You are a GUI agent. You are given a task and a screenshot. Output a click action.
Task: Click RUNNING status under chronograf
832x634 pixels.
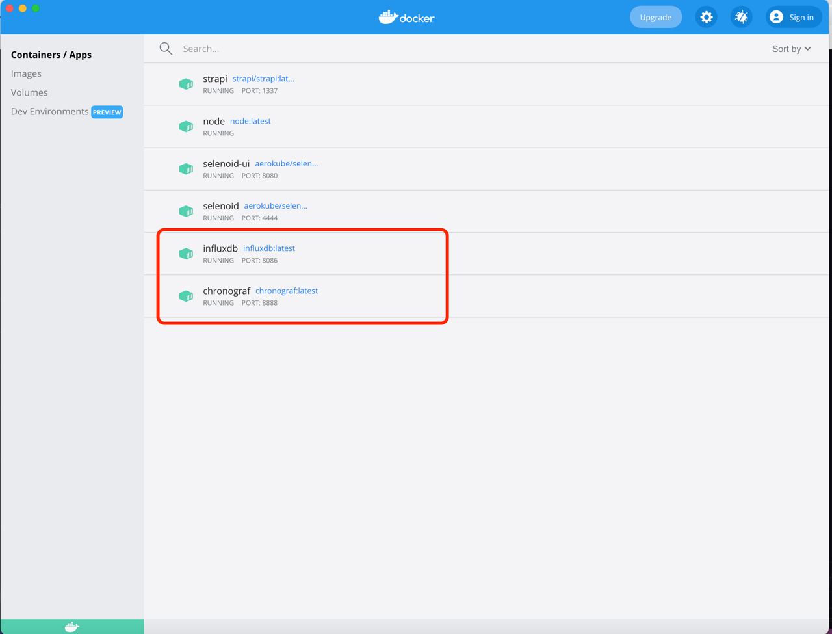click(x=218, y=303)
